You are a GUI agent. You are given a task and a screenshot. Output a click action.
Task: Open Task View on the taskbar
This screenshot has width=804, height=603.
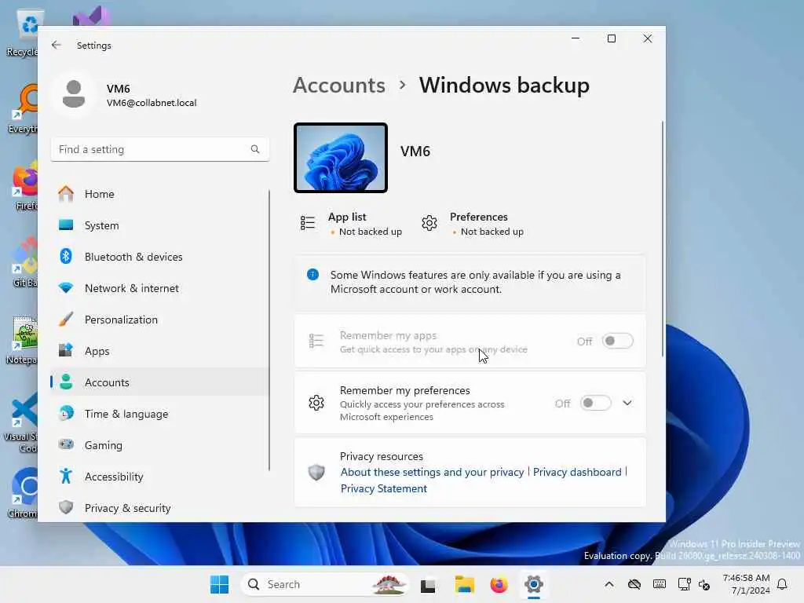coord(428,585)
